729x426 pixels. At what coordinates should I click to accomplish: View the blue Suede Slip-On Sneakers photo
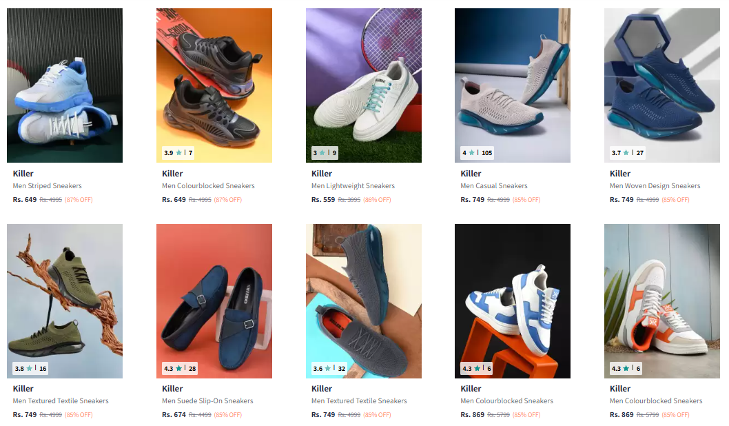(214, 301)
